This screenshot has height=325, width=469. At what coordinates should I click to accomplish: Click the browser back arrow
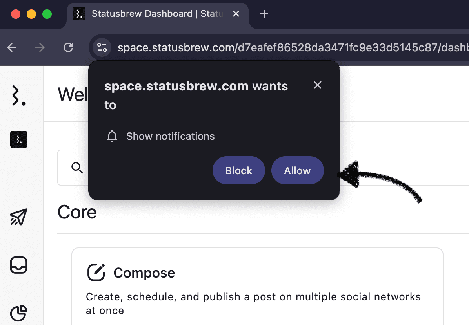[x=12, y=47]
